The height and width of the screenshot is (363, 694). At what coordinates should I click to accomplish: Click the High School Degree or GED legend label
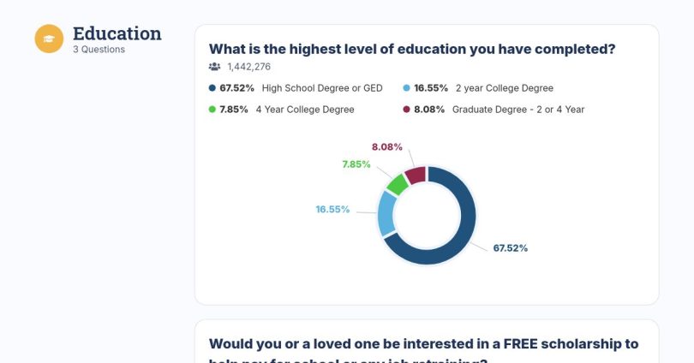pyautogui.click(x=322, y=88)
